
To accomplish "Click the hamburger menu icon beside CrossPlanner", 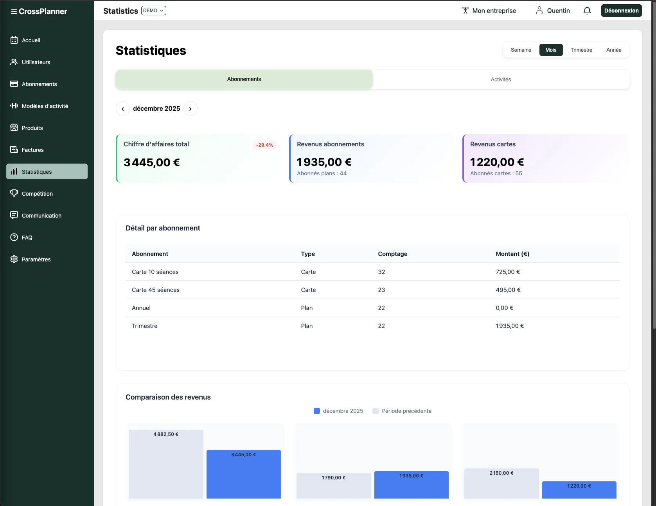I will coord(14,12).
